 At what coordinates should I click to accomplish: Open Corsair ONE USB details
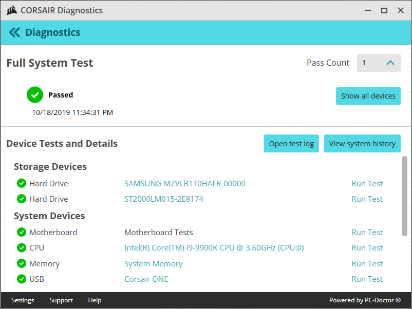click(146, 279)
